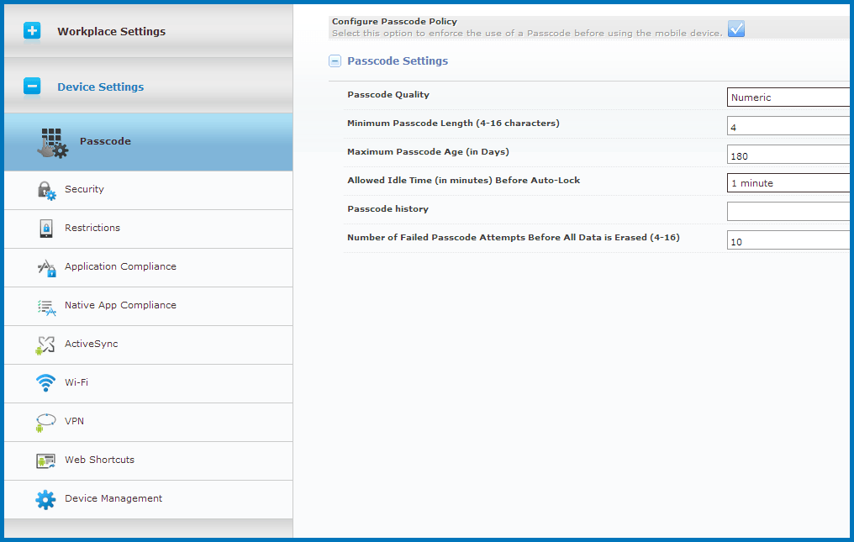The width and height of the screenshot is (854, 542).
Task: Open ActiveSync settings
Action: click(148, 345)
